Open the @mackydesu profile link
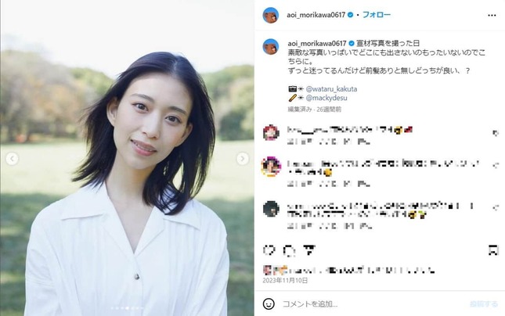 pyautogui.click(x=326, y=98)
